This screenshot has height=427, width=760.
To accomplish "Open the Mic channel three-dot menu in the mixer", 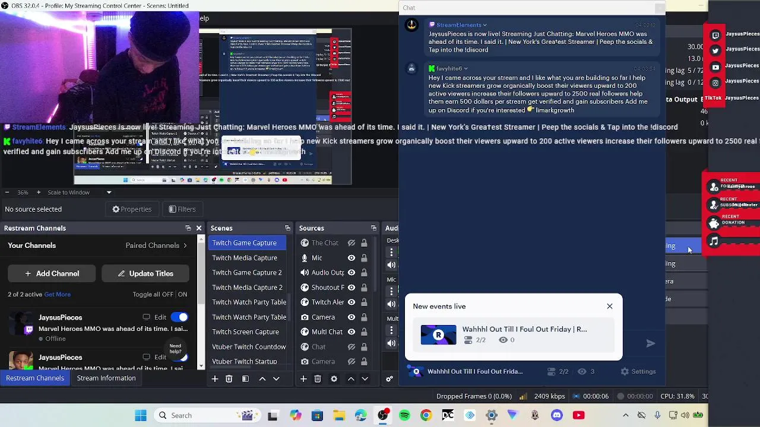I will [392, 291].
